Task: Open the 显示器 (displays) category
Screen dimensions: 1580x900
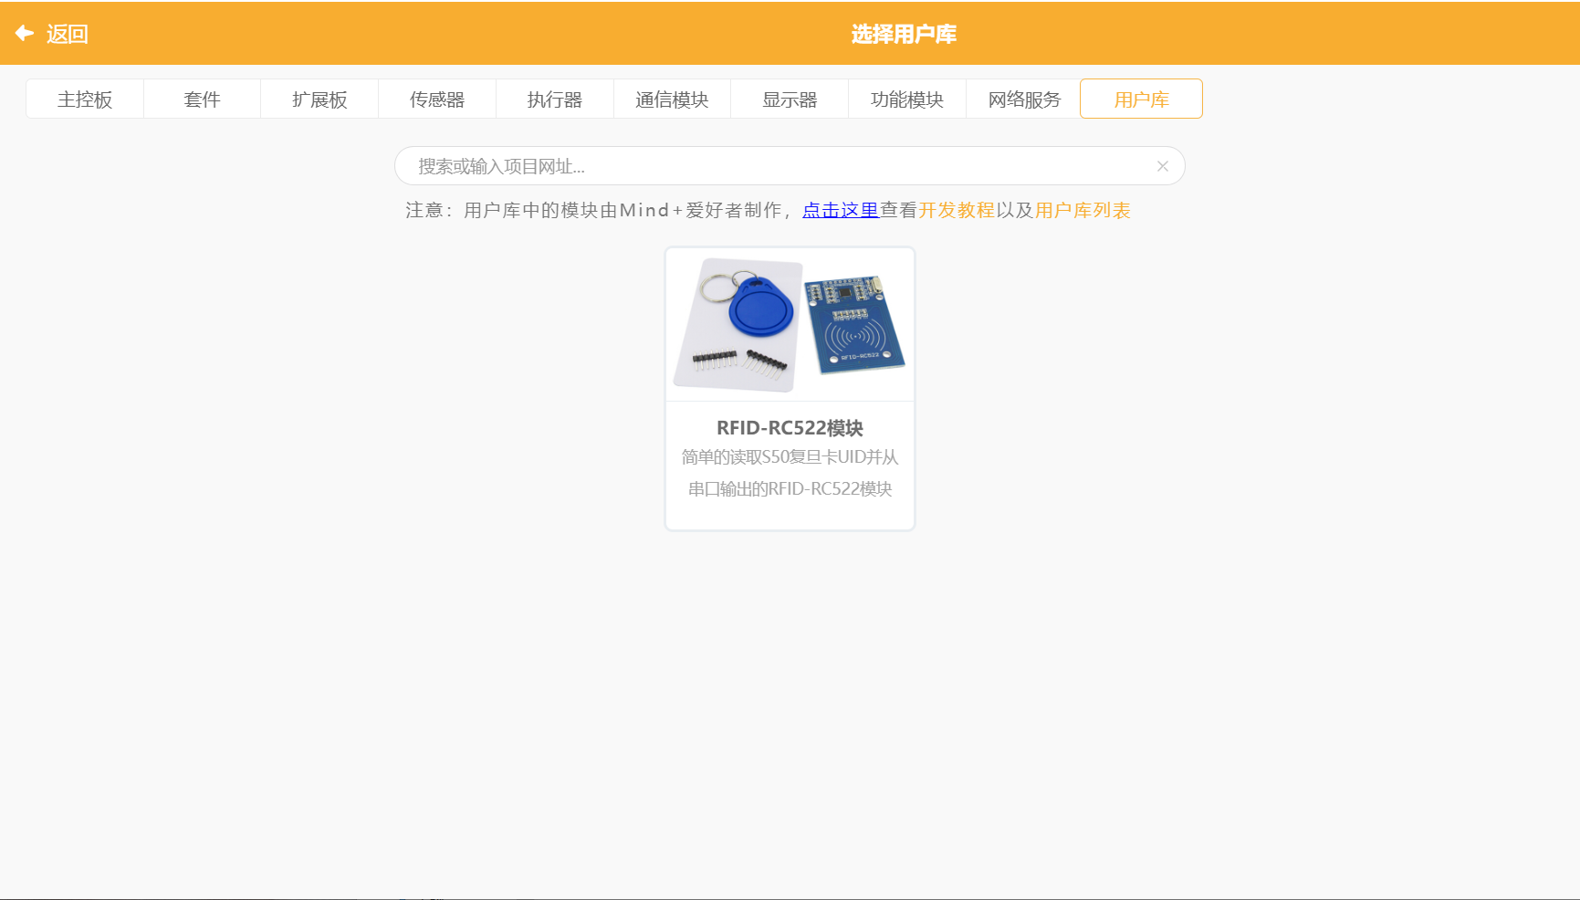Action: (789, 99)
